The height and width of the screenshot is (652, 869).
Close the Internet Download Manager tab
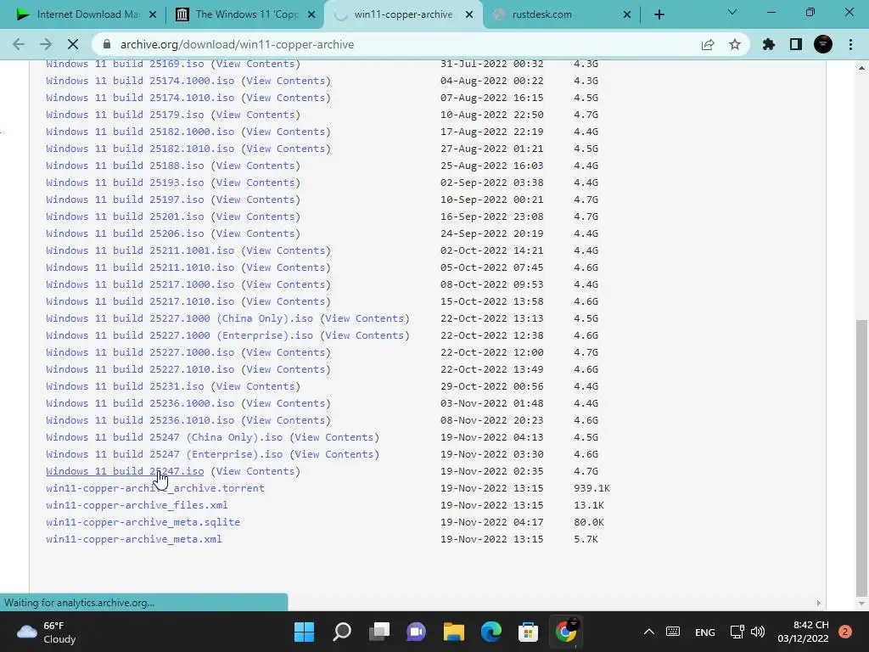point(153,14)
